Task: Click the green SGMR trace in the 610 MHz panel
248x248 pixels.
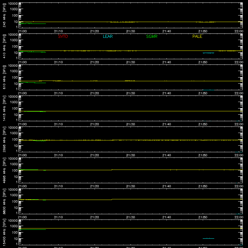Action: point(32,82)
